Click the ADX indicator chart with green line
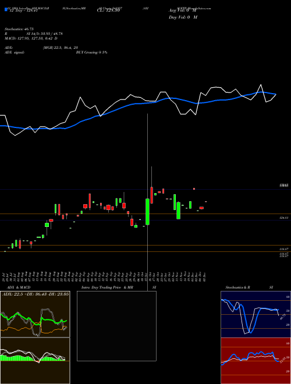The width and height of the screenshot is (291, 384). [35, 314]
